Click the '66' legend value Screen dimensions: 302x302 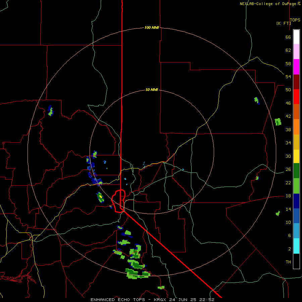pyautogui.click(x=288, y=37)
